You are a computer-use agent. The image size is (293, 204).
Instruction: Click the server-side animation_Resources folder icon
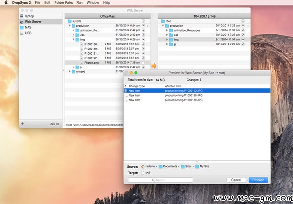click(x=171, y=30)
